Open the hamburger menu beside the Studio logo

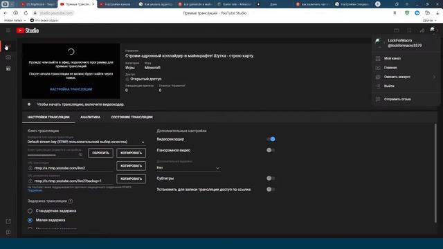click(x=8, y=30)
